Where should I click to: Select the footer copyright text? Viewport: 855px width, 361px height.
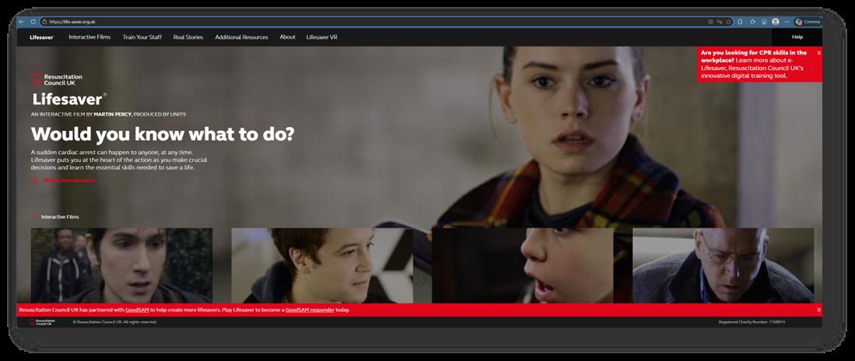tap(114, 322)
